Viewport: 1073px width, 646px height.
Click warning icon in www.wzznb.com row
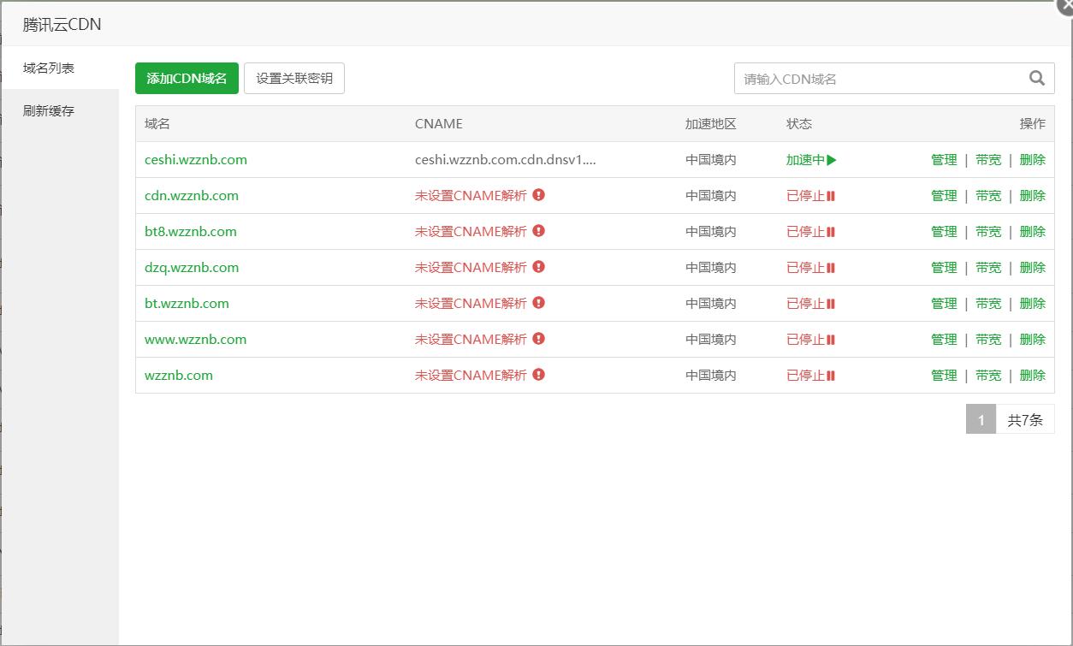pos(538,339)
